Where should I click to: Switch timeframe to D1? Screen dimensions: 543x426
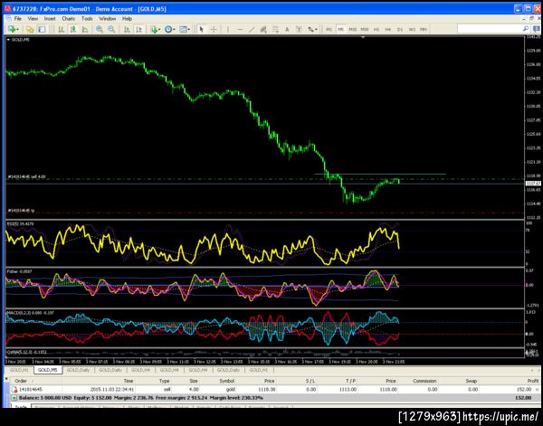400,30
